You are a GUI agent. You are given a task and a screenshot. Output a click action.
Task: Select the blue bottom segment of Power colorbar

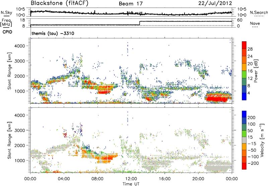(244, 97)
